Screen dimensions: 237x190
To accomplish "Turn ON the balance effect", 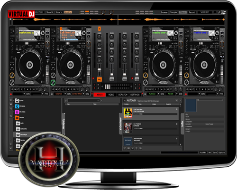I will coord(69,94).
